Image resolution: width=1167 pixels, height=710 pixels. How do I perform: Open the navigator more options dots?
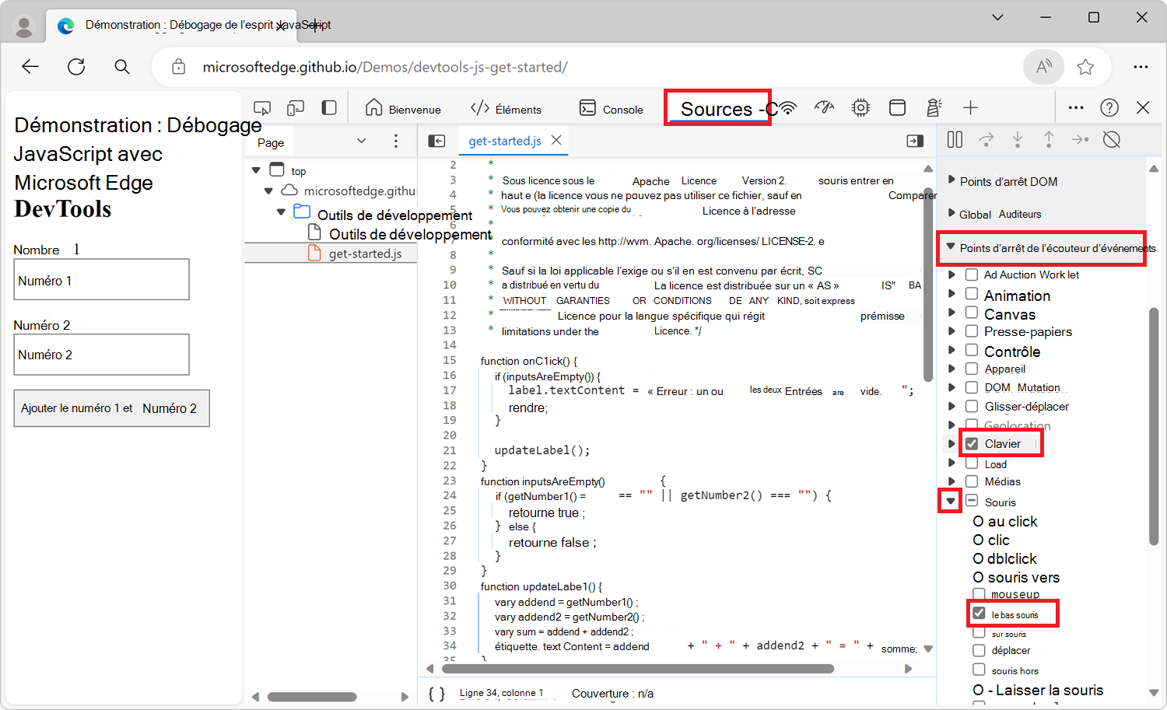[x=396, y=141]
